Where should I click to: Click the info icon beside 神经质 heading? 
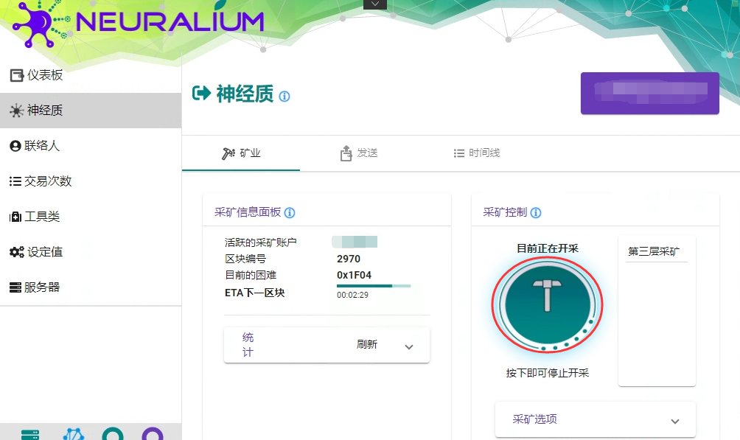click(x=285, y=97)
